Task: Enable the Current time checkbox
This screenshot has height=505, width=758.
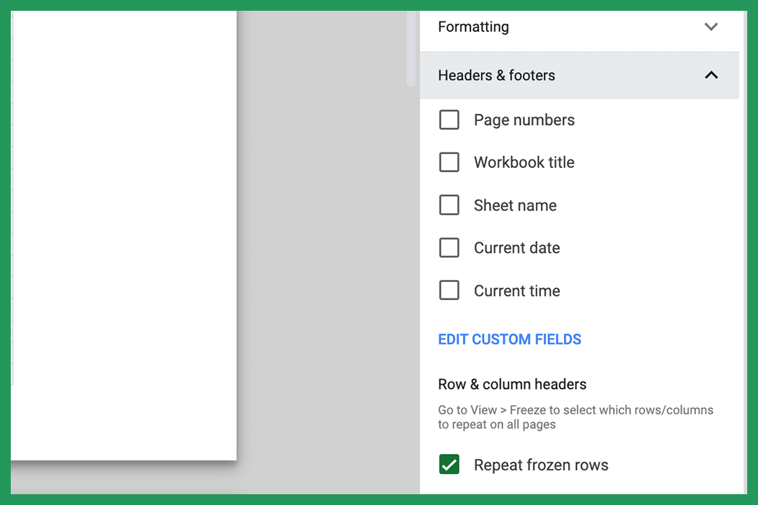Action: [449, 290]
